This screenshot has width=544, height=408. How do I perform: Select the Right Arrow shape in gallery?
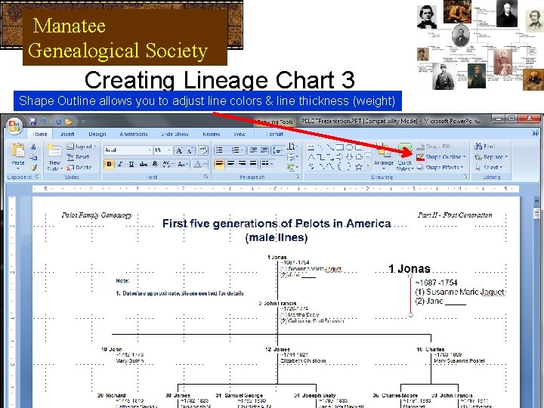click(x=340, y=157)
